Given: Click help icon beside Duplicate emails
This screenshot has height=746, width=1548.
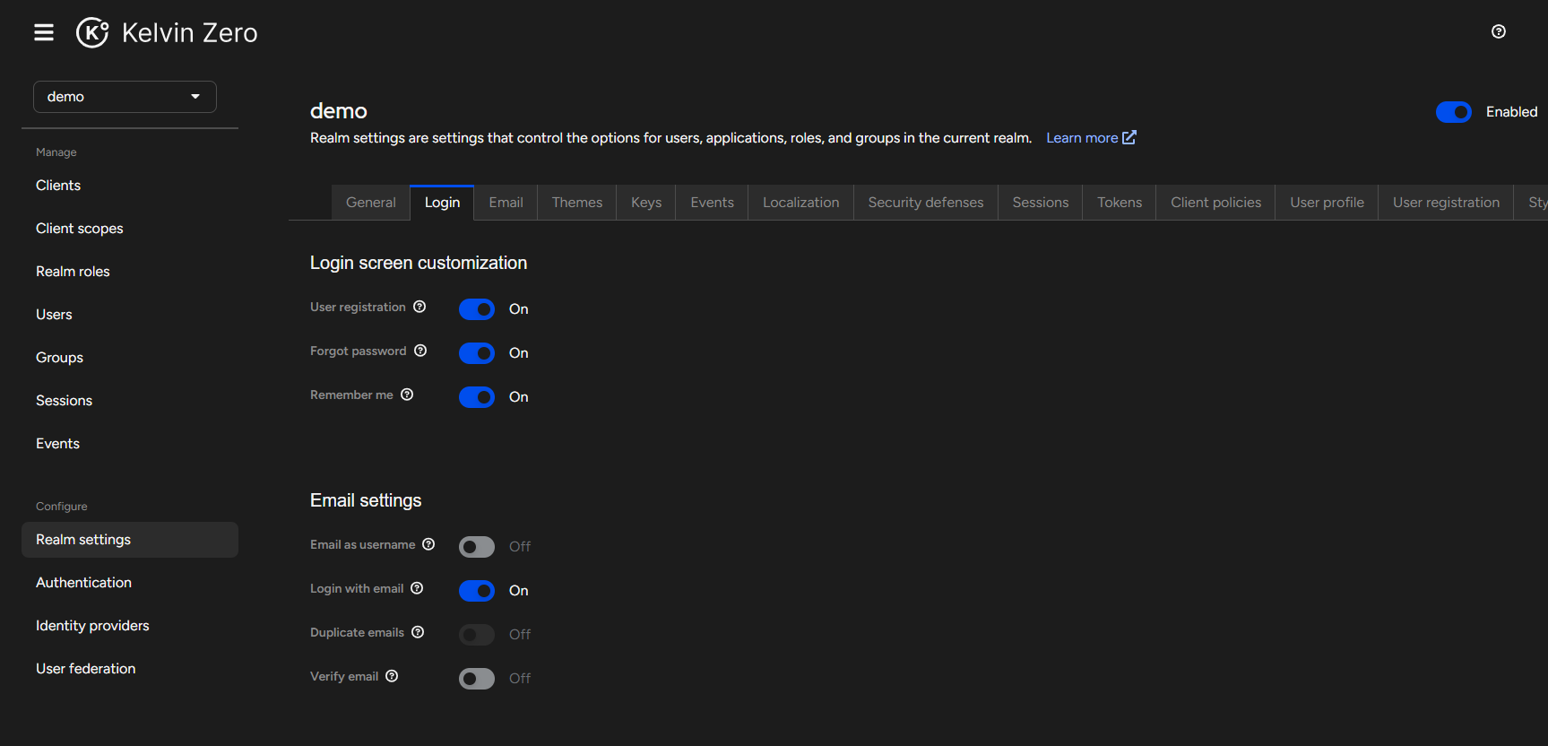Looking at the screenshot, I should click(x=418, y=632).
